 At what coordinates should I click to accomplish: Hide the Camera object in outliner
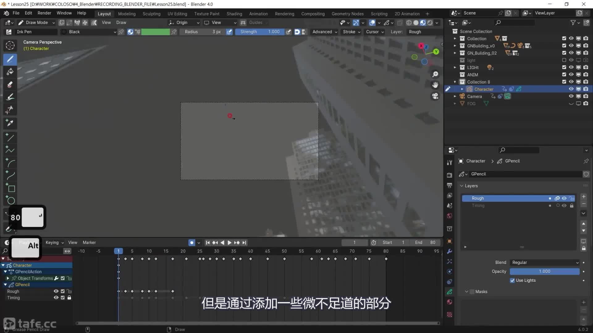571,96
